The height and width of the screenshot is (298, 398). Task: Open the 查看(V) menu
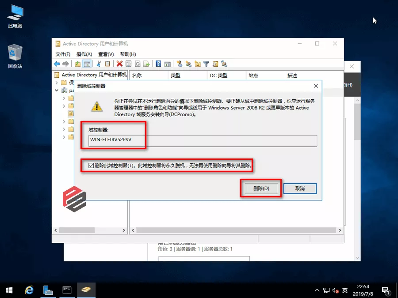106,54
